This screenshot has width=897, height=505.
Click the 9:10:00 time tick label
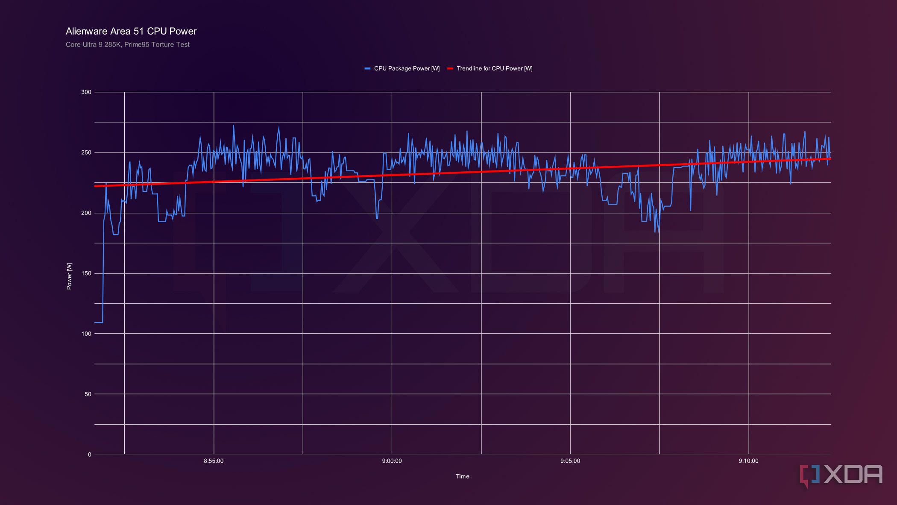748,461
